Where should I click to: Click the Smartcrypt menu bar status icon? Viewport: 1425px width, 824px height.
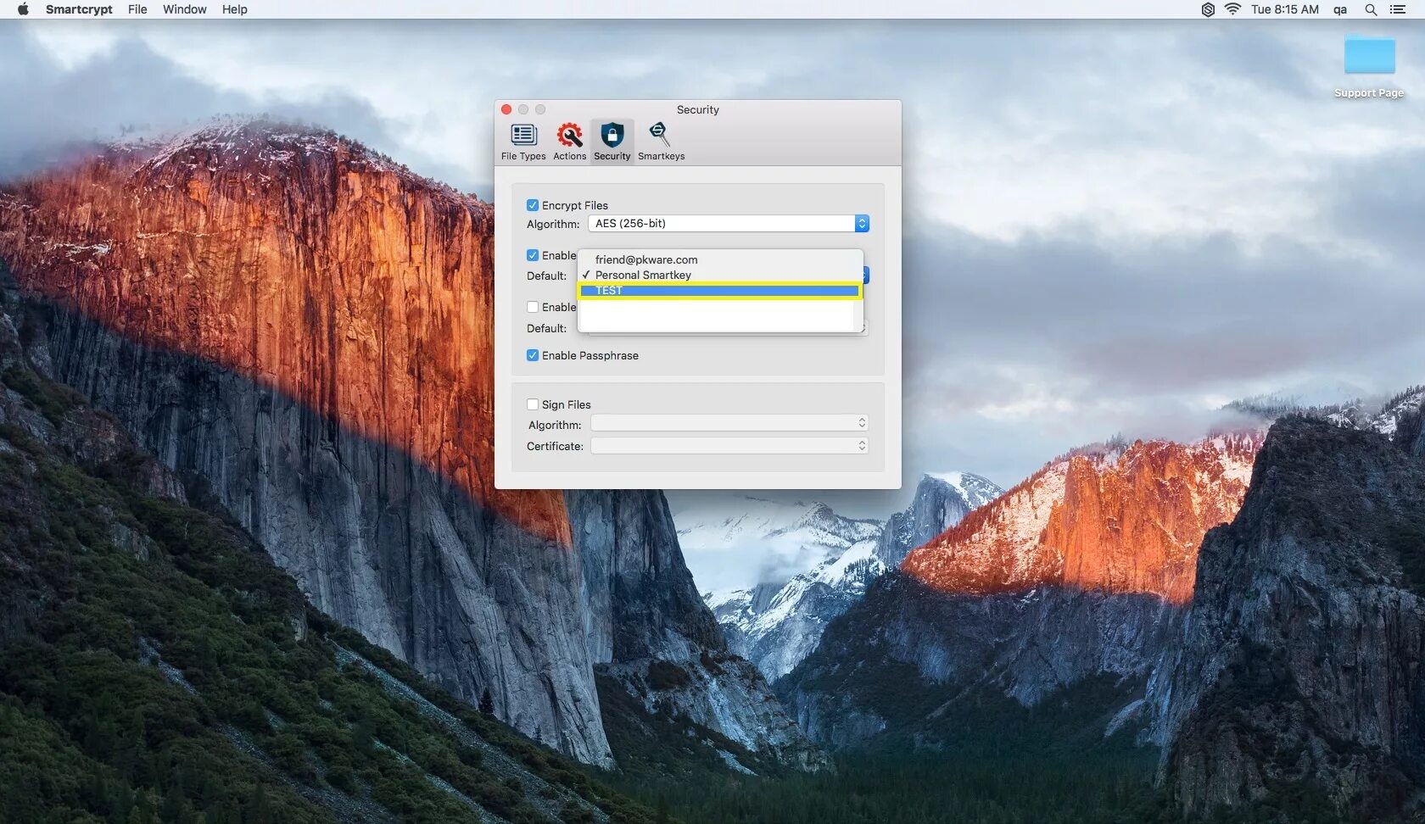coord(1208,9)
